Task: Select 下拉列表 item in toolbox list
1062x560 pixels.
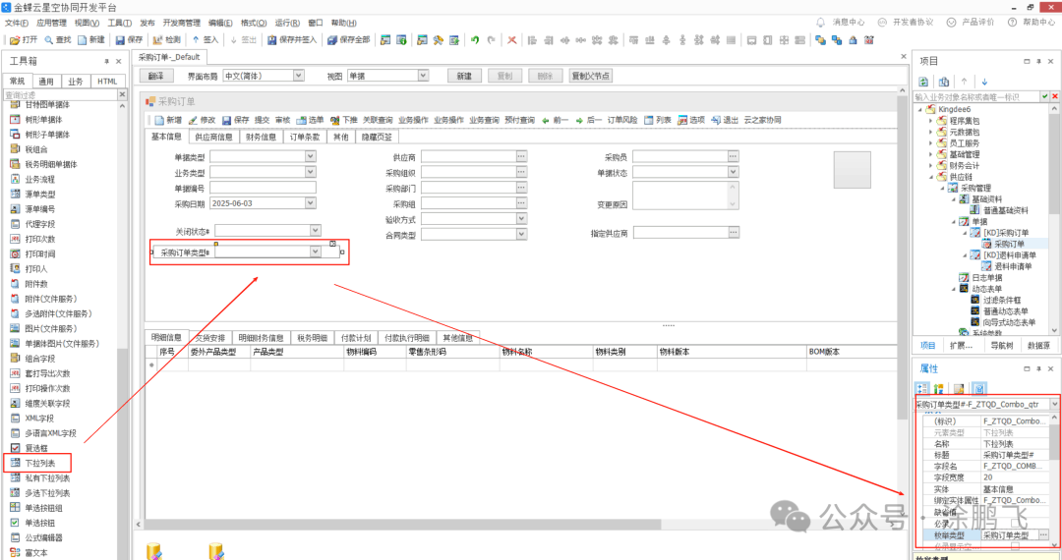Action: pyautogui.click(x=39, y=462)
